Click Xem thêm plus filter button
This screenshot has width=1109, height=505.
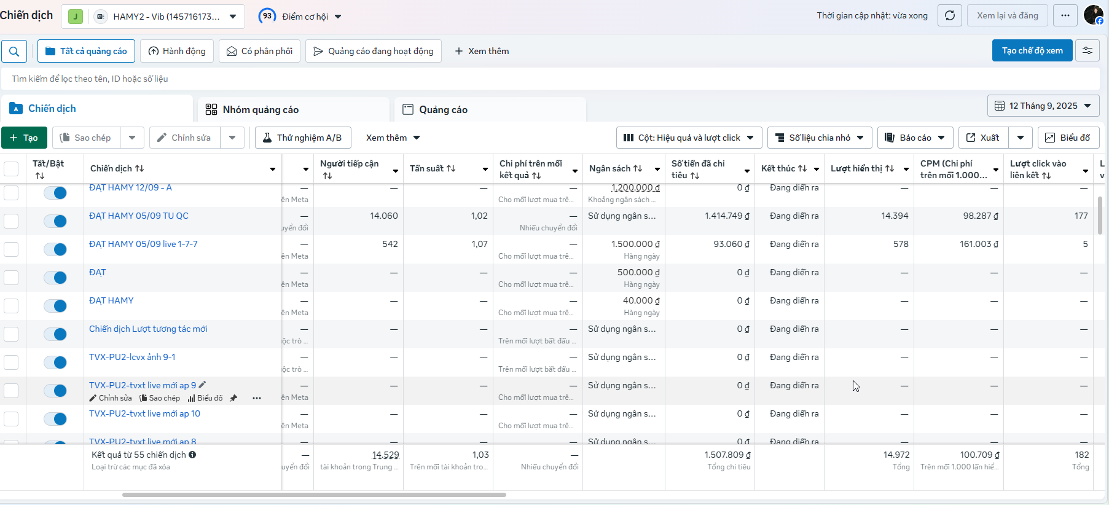(482, 51)
